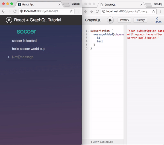Click the Apollo logo in the app header

[9, 20]
